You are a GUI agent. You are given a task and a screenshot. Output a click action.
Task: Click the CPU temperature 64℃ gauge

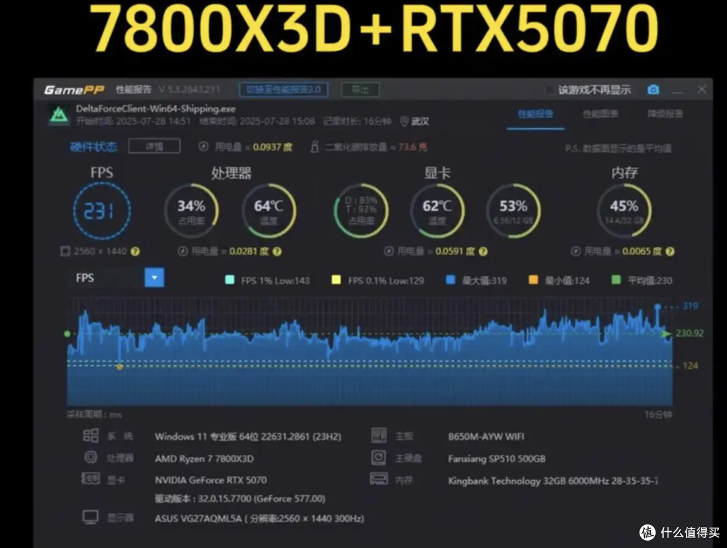click(x=269, y=211)
